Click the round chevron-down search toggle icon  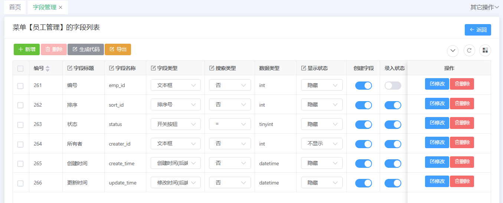pyautogui.click(x=453, y=50)
